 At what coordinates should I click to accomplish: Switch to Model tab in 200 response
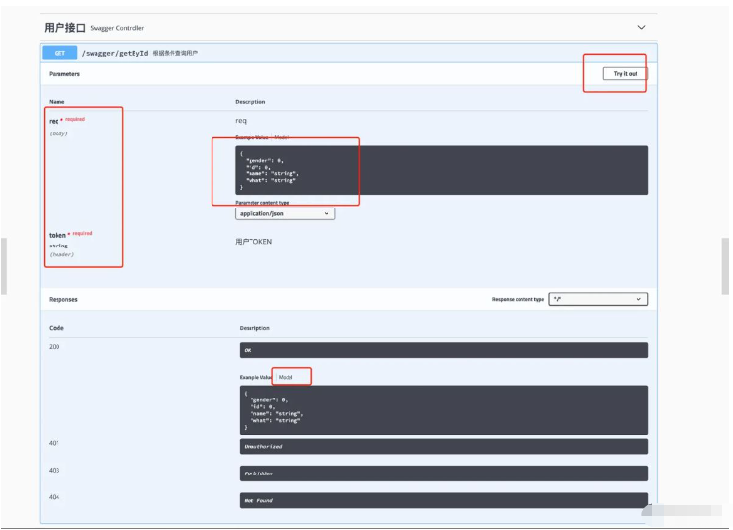(x=286, y=377)
